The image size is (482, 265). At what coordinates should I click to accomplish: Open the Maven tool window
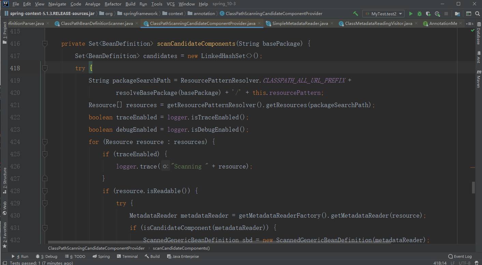(479, 79)
